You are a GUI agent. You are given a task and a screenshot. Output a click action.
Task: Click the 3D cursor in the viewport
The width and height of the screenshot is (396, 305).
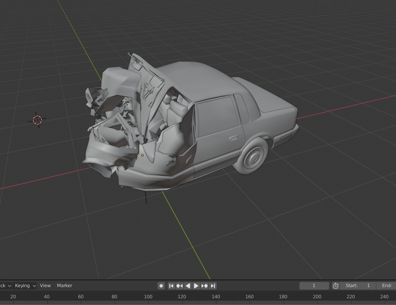tap(37, 120)
